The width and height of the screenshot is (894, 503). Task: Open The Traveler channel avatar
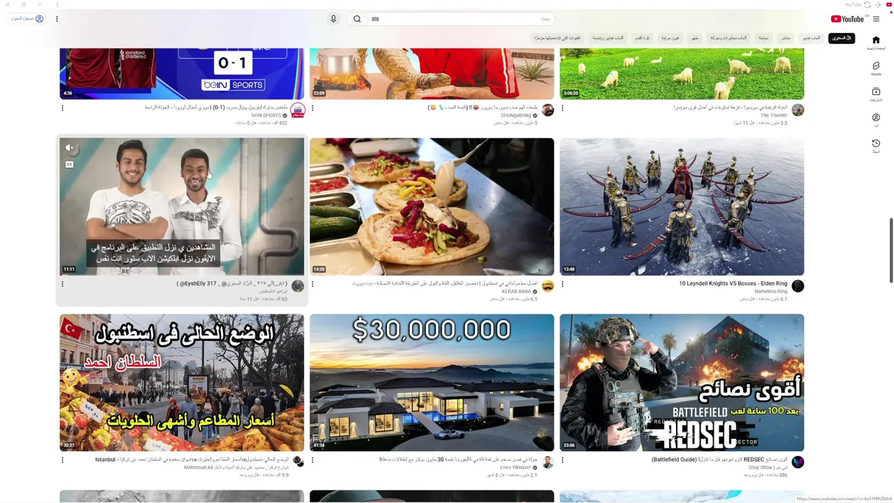(x=798, y=110)
